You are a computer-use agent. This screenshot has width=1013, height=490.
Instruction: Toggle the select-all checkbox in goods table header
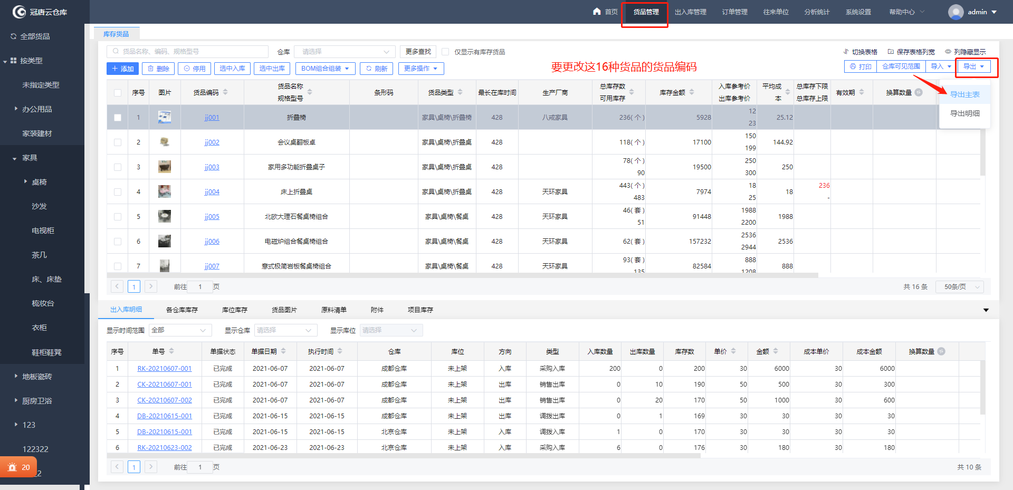[118, 93]
